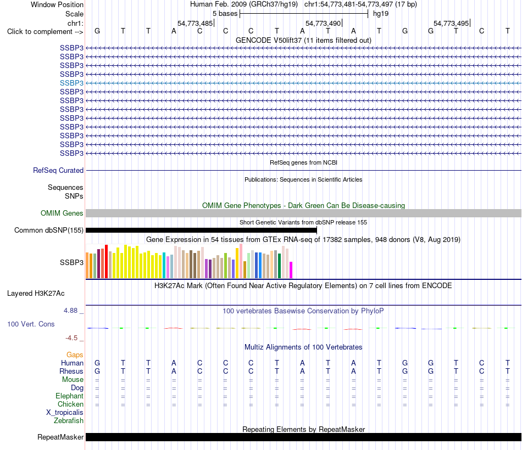Click the black dbSNP variant bar

click(x=202, y=230)
